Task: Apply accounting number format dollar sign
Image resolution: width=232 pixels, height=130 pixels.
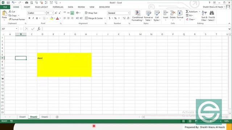Action: click(109, 18)
